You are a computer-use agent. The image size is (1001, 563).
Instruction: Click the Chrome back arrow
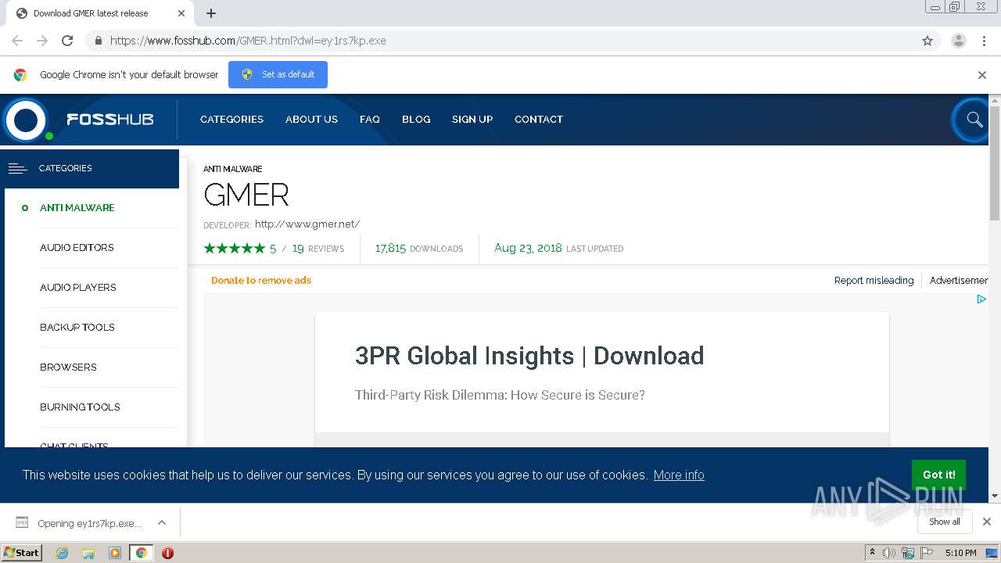click(x=17, y=41)
